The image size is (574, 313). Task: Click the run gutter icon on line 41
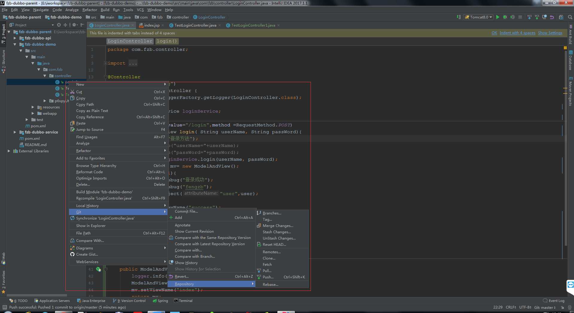click(x=98, y=269)
